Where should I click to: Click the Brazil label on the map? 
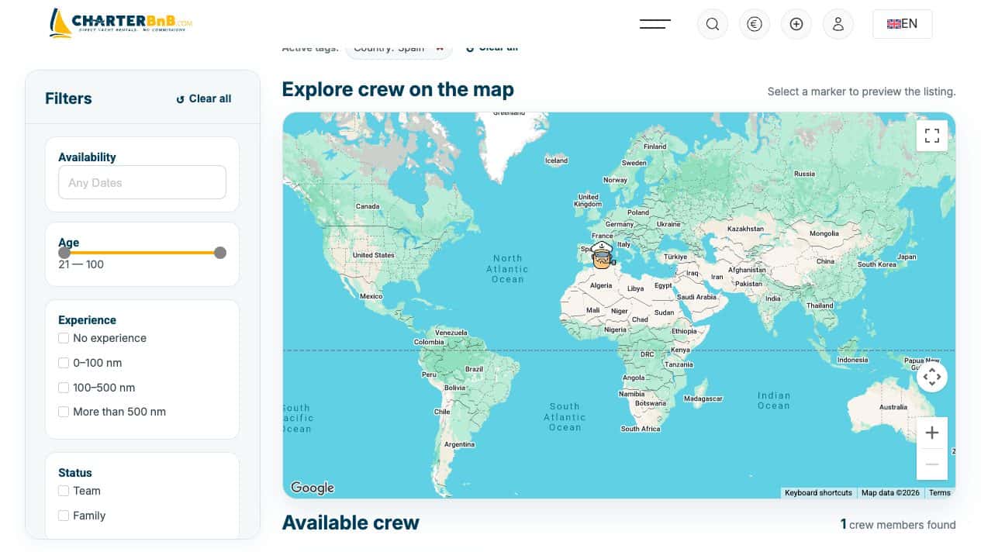click(473, 369)
